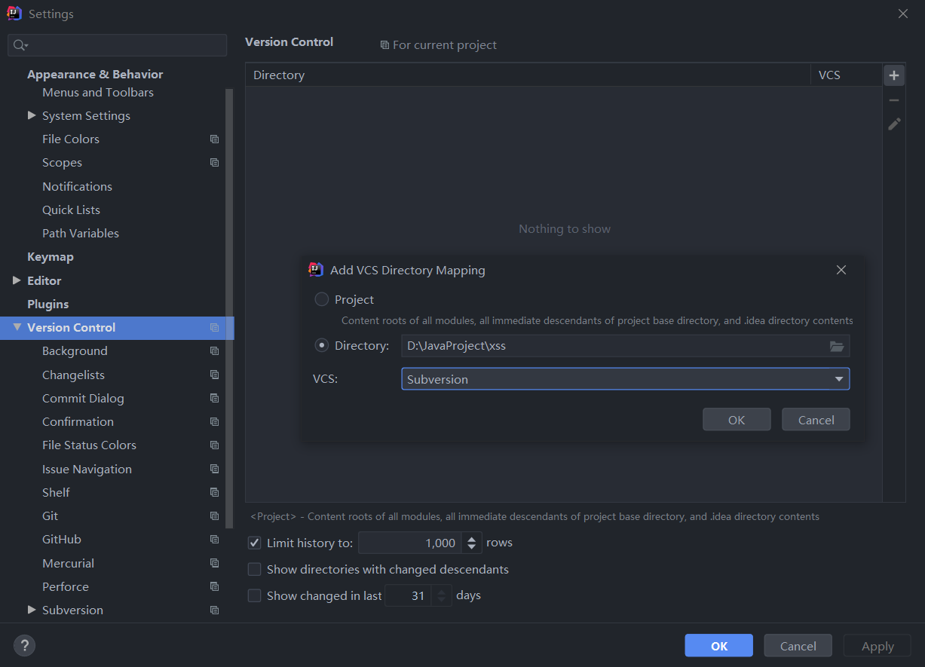Click the minus icon to remove mapping
This screenshot has height=667, width=925.
[894, 99]
